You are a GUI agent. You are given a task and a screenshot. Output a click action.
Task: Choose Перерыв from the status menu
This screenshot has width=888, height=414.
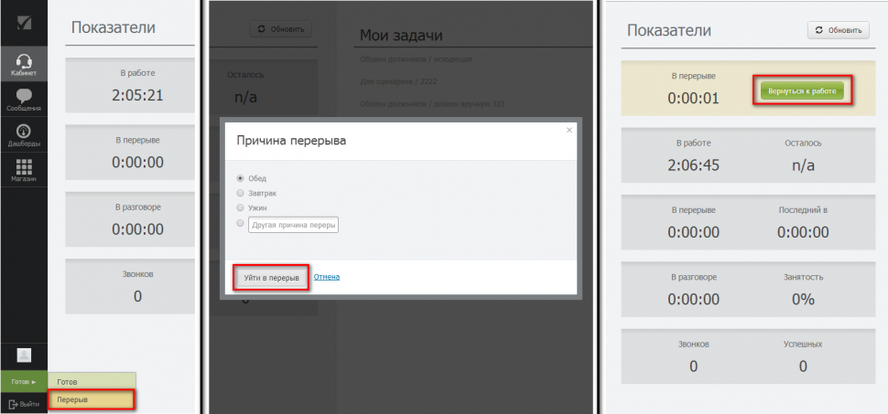point(92,399)
